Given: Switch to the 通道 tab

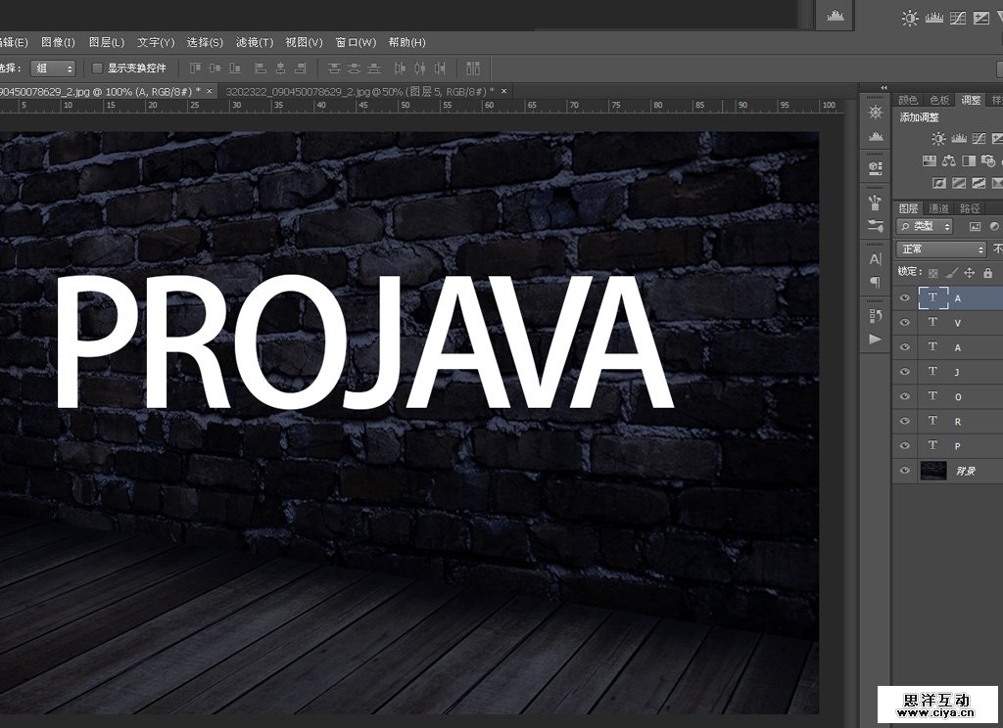Looking at the screenshot, I should click(938, 208).
